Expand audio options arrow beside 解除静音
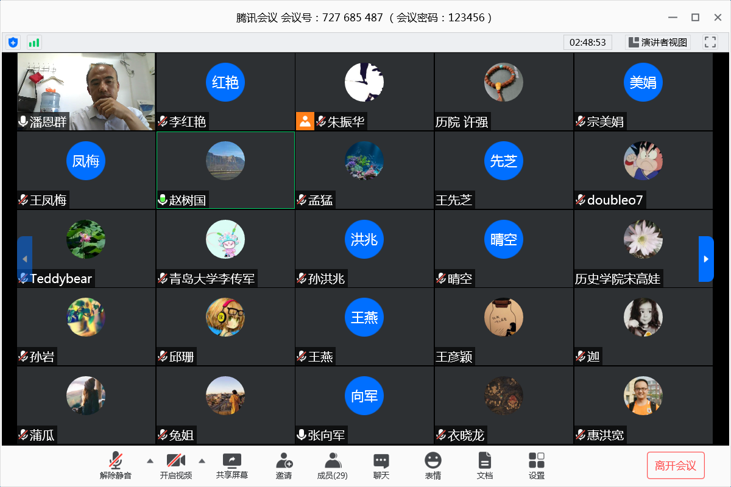 click(x=149, y=460)
